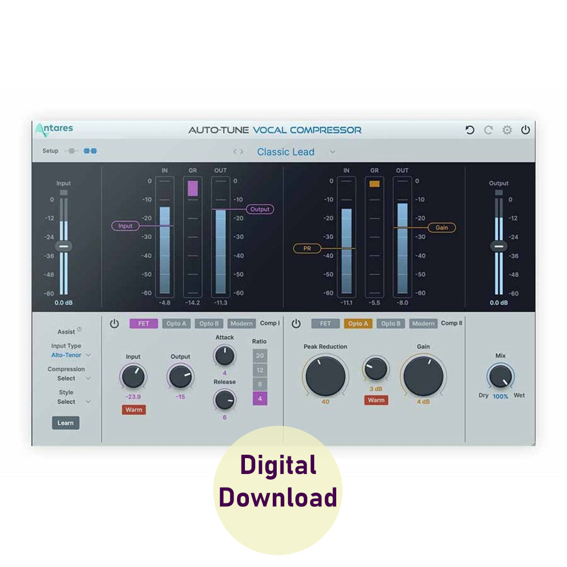567x567 pixels.
Task: Click the Antares logo
Action: (x=54, y=129)
